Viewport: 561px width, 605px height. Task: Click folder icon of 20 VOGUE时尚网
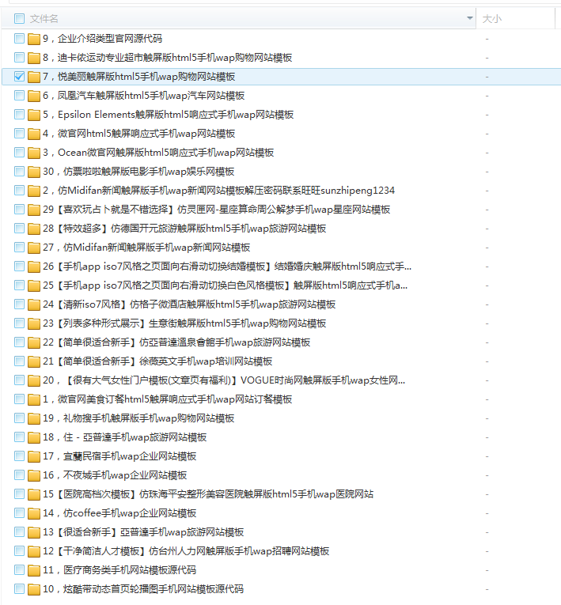click(34, 380)
